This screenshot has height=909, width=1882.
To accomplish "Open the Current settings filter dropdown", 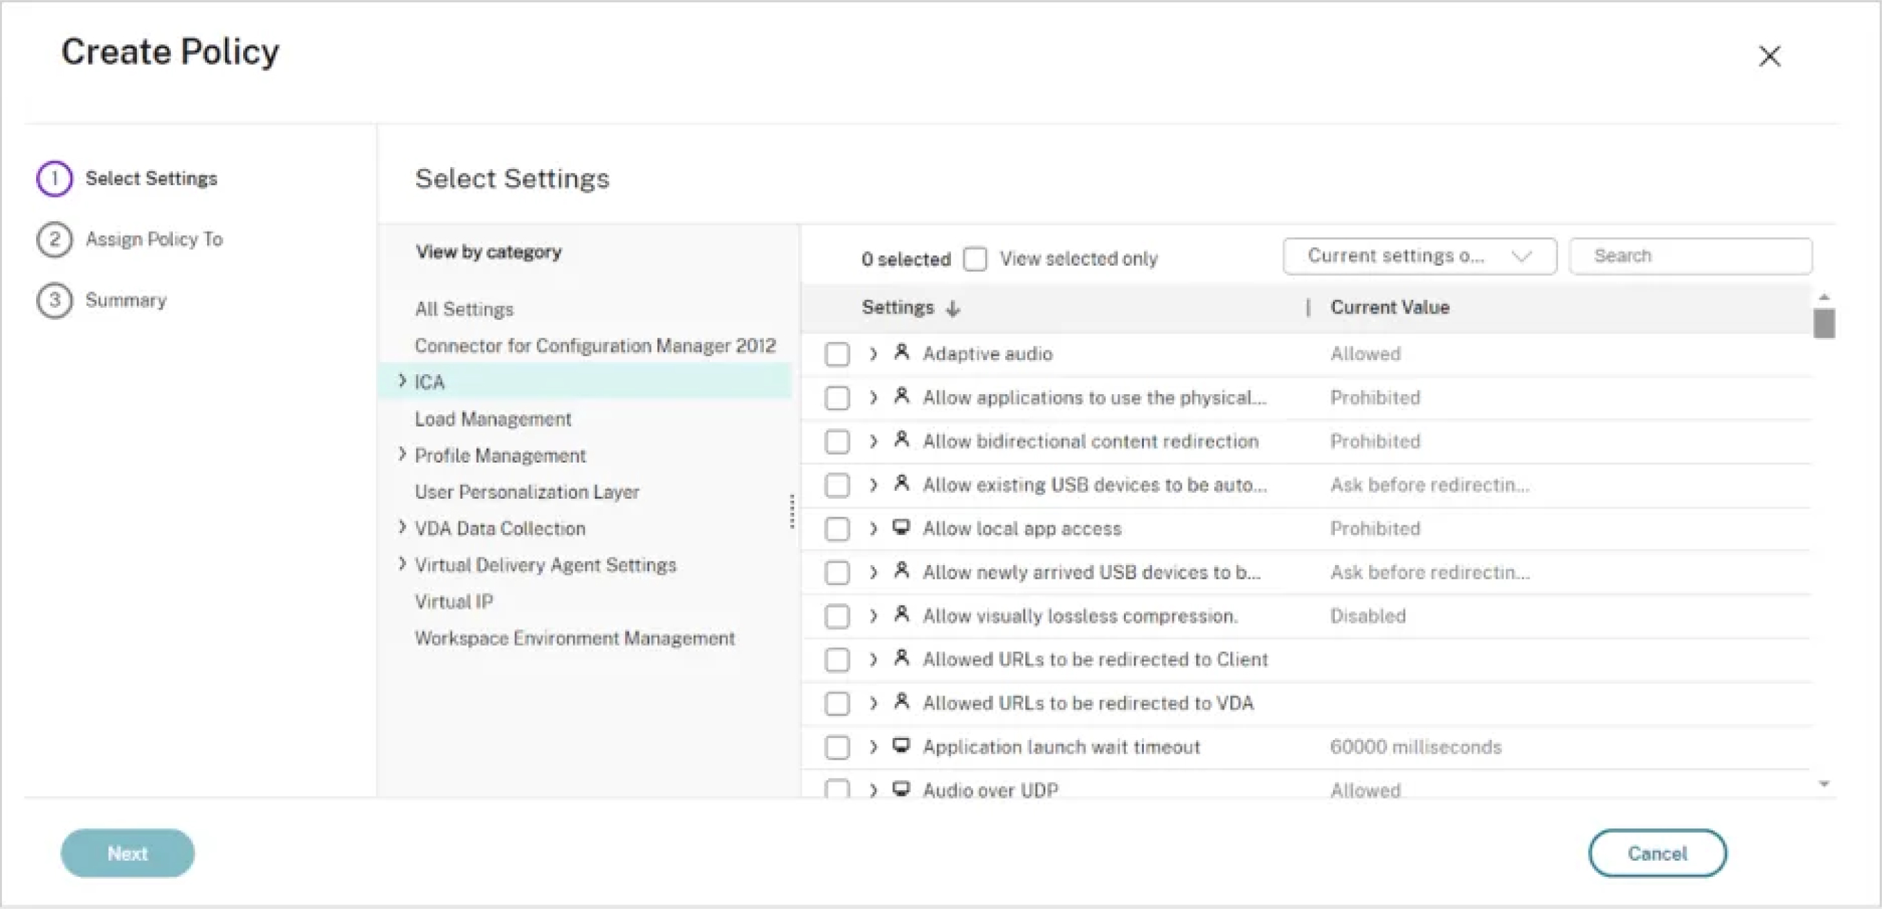I will (1419, 257).
